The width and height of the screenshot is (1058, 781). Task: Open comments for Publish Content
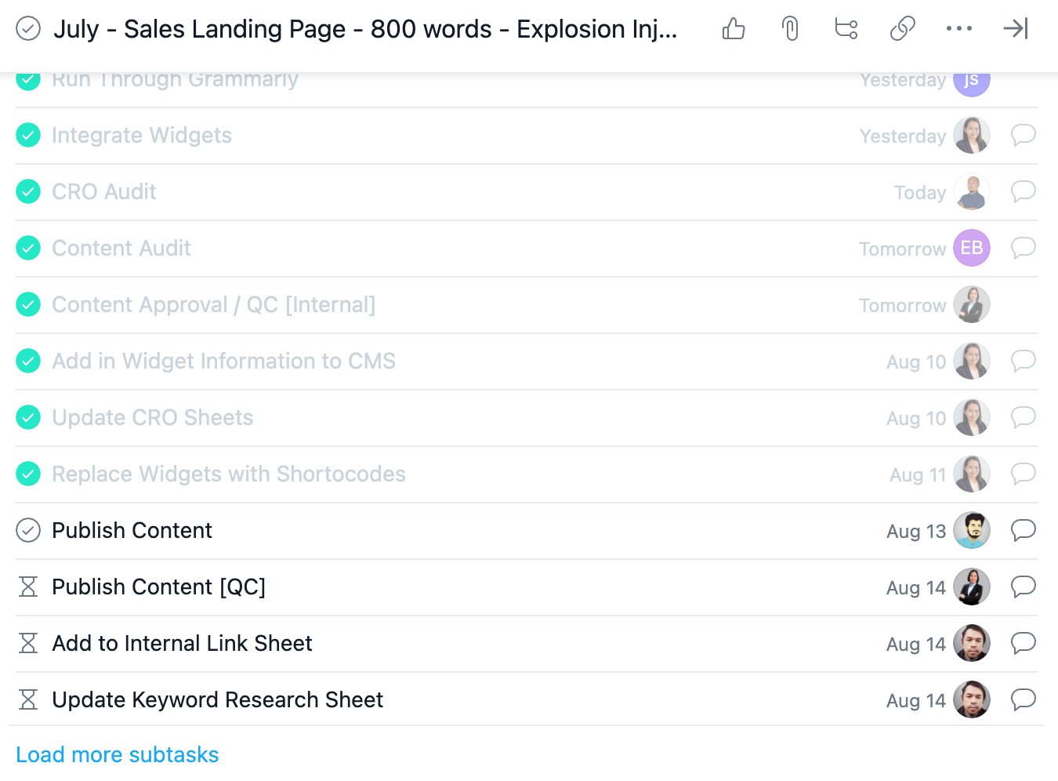[1024, 531]
